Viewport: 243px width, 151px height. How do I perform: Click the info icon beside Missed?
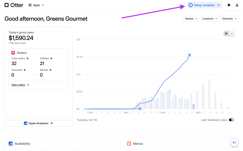pyautogui.click(x=50, y=70)
